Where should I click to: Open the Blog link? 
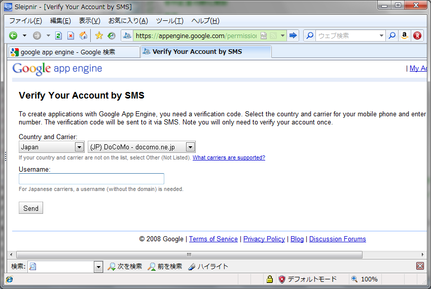(x=297, y=239)
